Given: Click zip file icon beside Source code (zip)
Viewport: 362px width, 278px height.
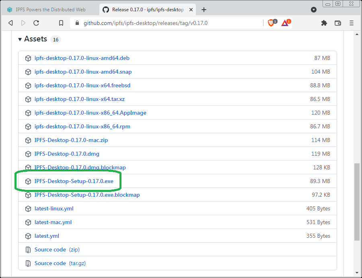Looking at the screenshot, I should pos(28,250).
